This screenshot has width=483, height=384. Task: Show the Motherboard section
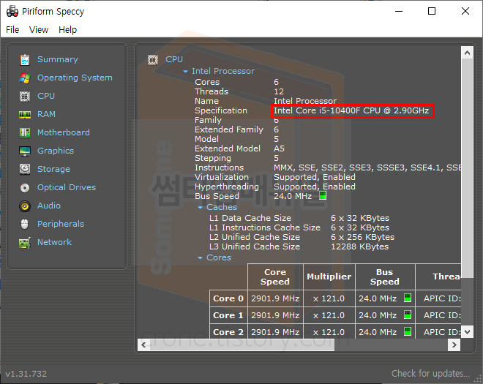(x=64, y=132)
